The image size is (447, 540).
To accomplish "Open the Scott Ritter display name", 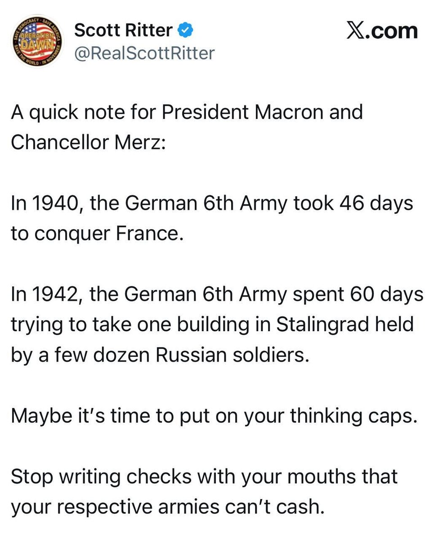I will click(x=123, y=31).
